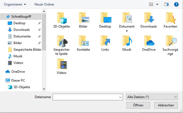Toggle the preview pane icon

[x=166, y=4]
